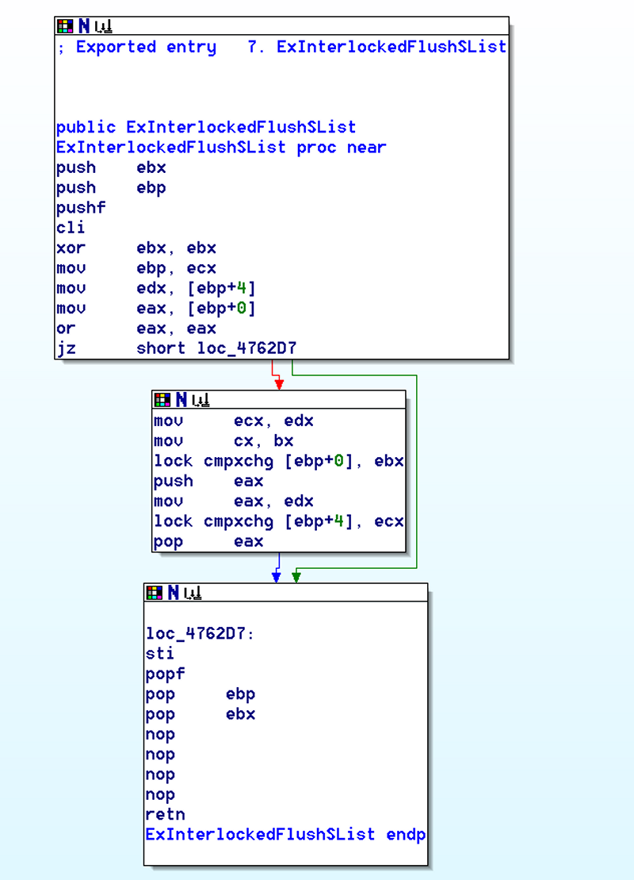Click the 'jz short loc_4762D7' jump instruction
This screenshot has height=880, width=634.
click(176, 348)
